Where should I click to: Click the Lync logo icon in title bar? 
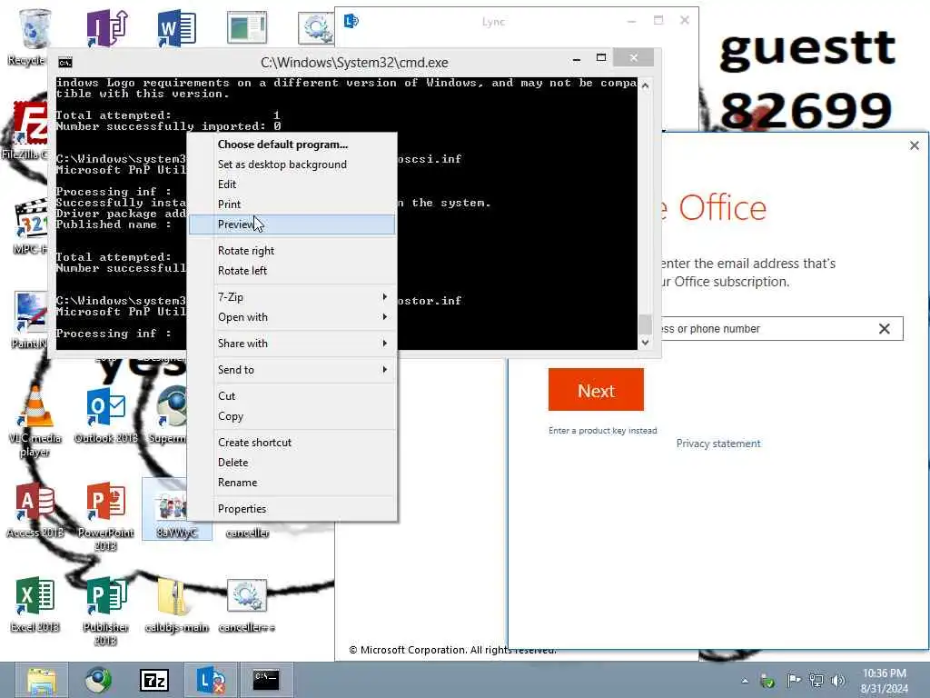pos(351,22)
